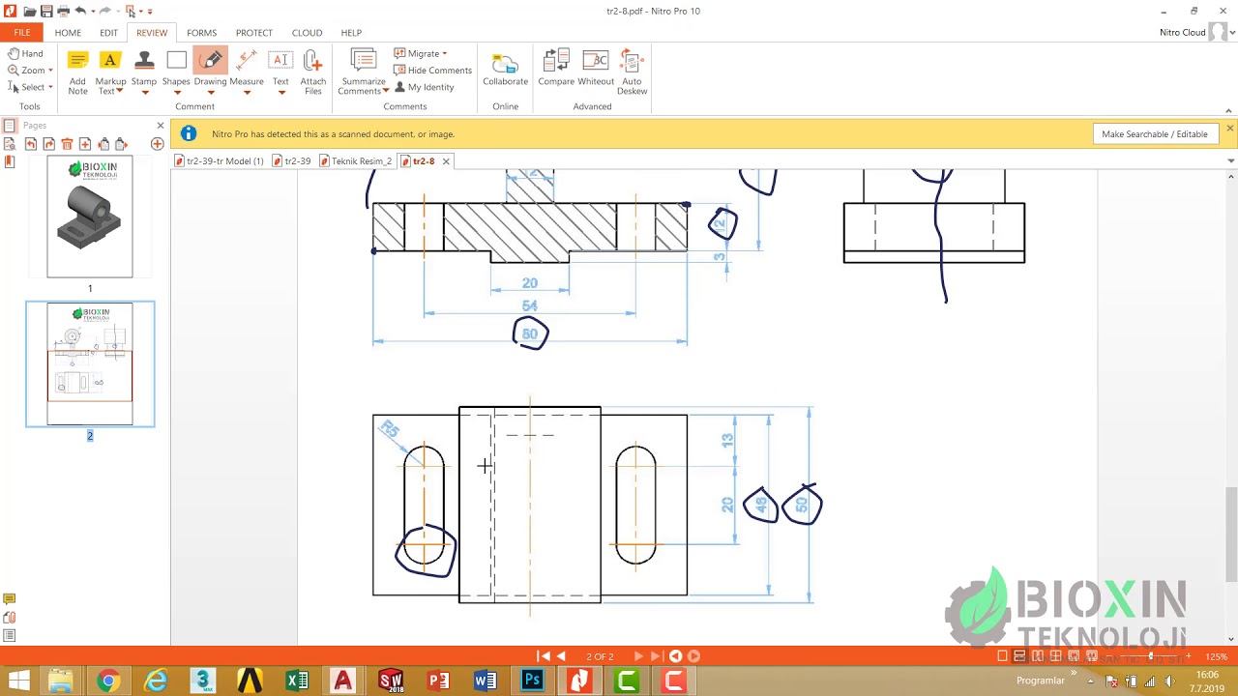The image size is (1238, 696).
Task: Open the FILE menu
Action: click(x=22, y=33)
